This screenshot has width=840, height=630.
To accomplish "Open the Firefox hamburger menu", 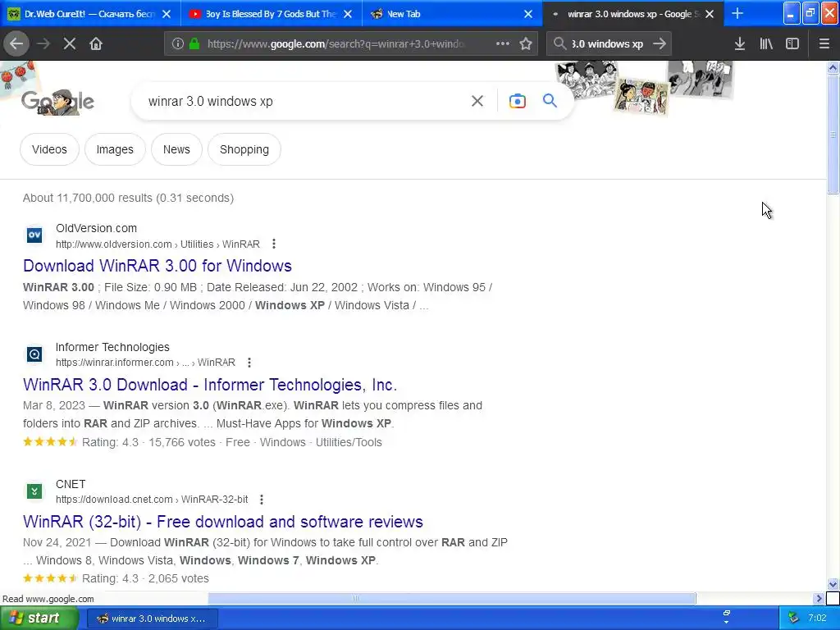I will pyautogui.click(x=824, y=44).
